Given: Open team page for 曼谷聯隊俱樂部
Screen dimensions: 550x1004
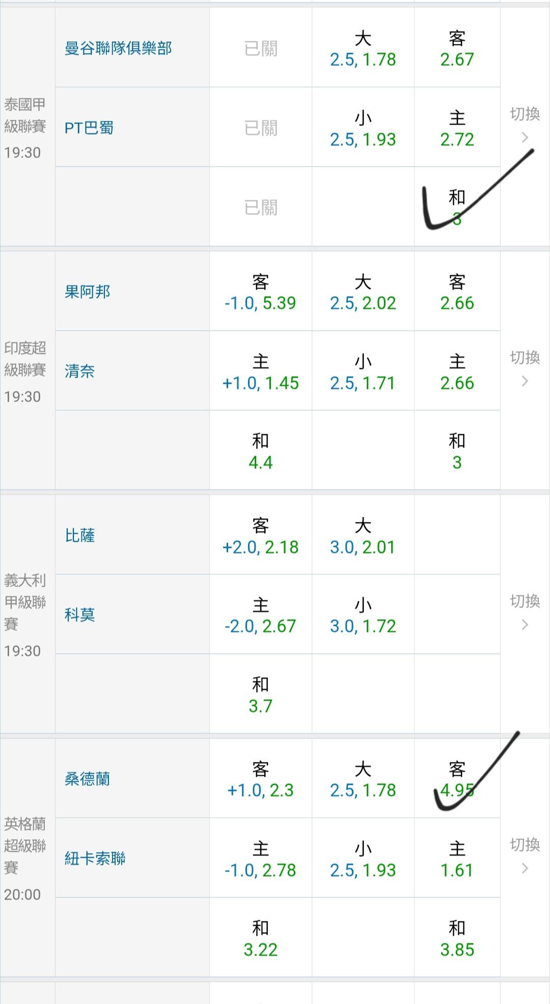Looking at the screenshot, I should pos(118,48).
